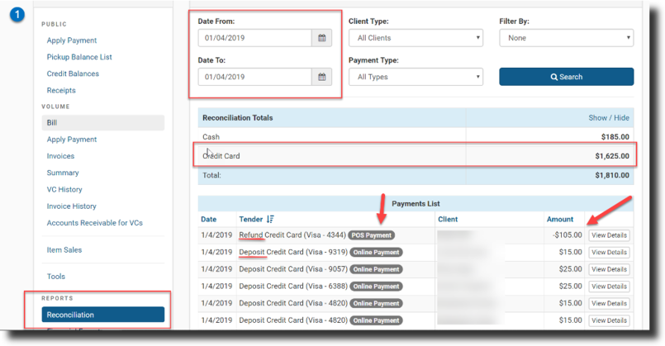The height and width of the screenshot is (346, 665).
Task: Open the Filter By dropdown
Action: [x=566, y=38]
